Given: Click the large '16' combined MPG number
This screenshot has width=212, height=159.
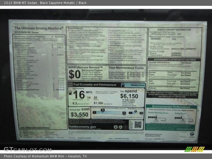Looking at the screenshot, I should (79, 95).
